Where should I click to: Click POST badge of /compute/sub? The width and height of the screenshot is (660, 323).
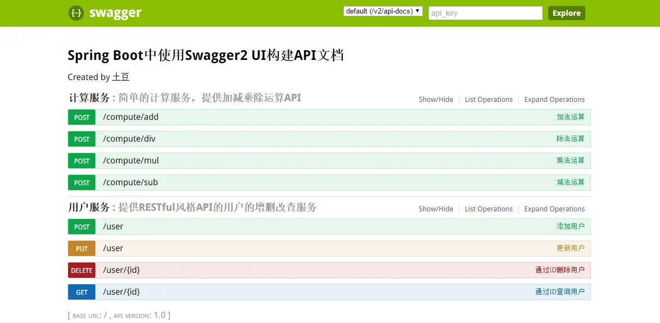82,182
